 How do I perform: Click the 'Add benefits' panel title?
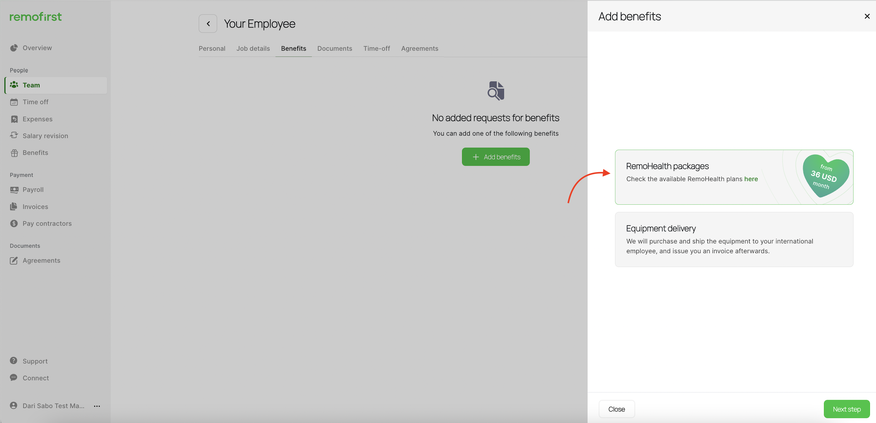[x=630, y=16]
